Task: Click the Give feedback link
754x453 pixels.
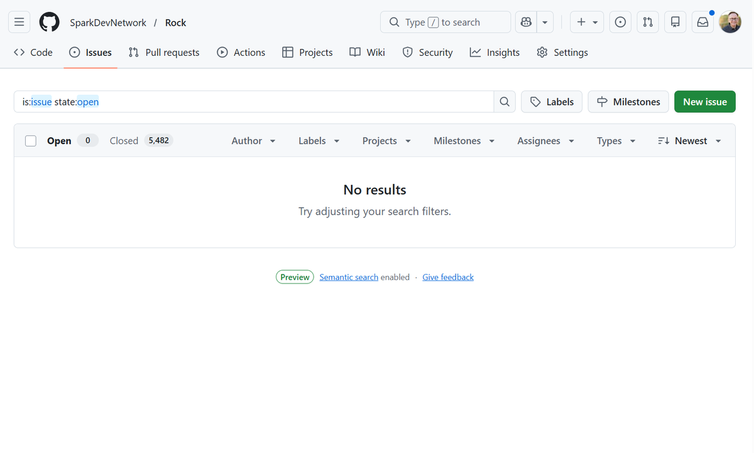Action: (x=448, y=277)
